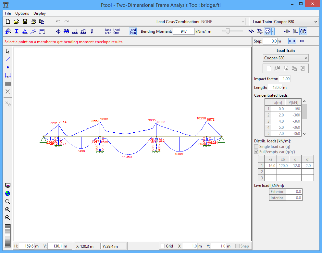Click the Save file icon
This screenshot has height=253, width=322.
(x=25, y=22)
